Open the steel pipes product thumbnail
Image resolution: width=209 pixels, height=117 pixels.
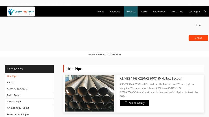90,93
